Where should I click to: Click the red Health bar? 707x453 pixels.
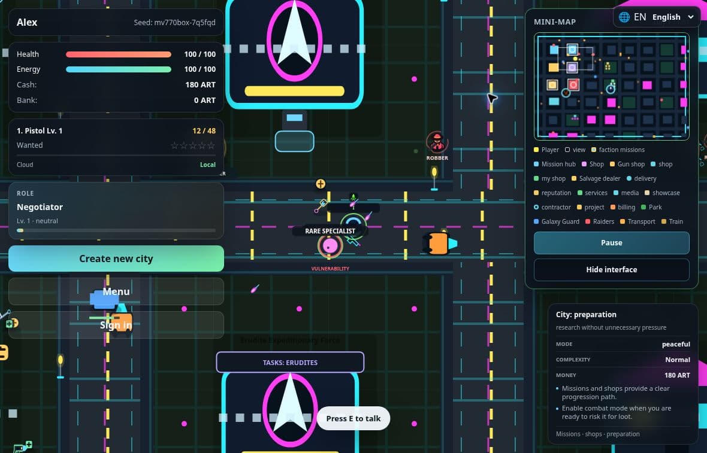pyautogui.click(x=119, y=54)
